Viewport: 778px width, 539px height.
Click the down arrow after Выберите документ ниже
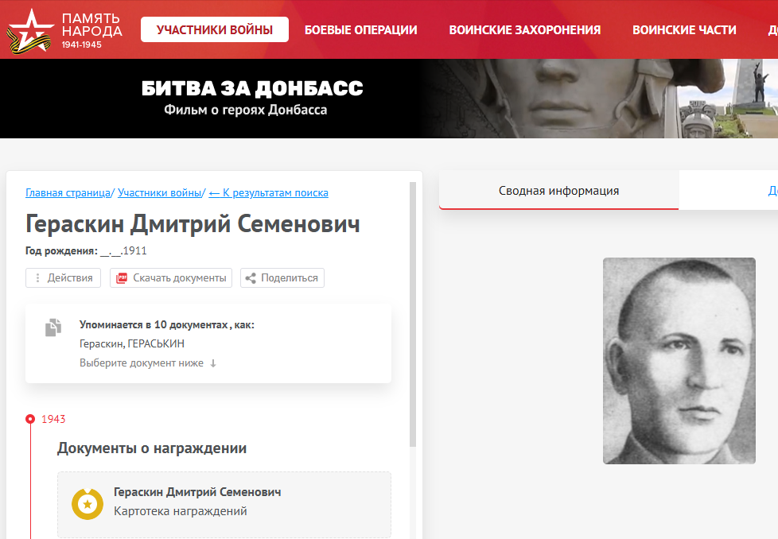[213, 363]
